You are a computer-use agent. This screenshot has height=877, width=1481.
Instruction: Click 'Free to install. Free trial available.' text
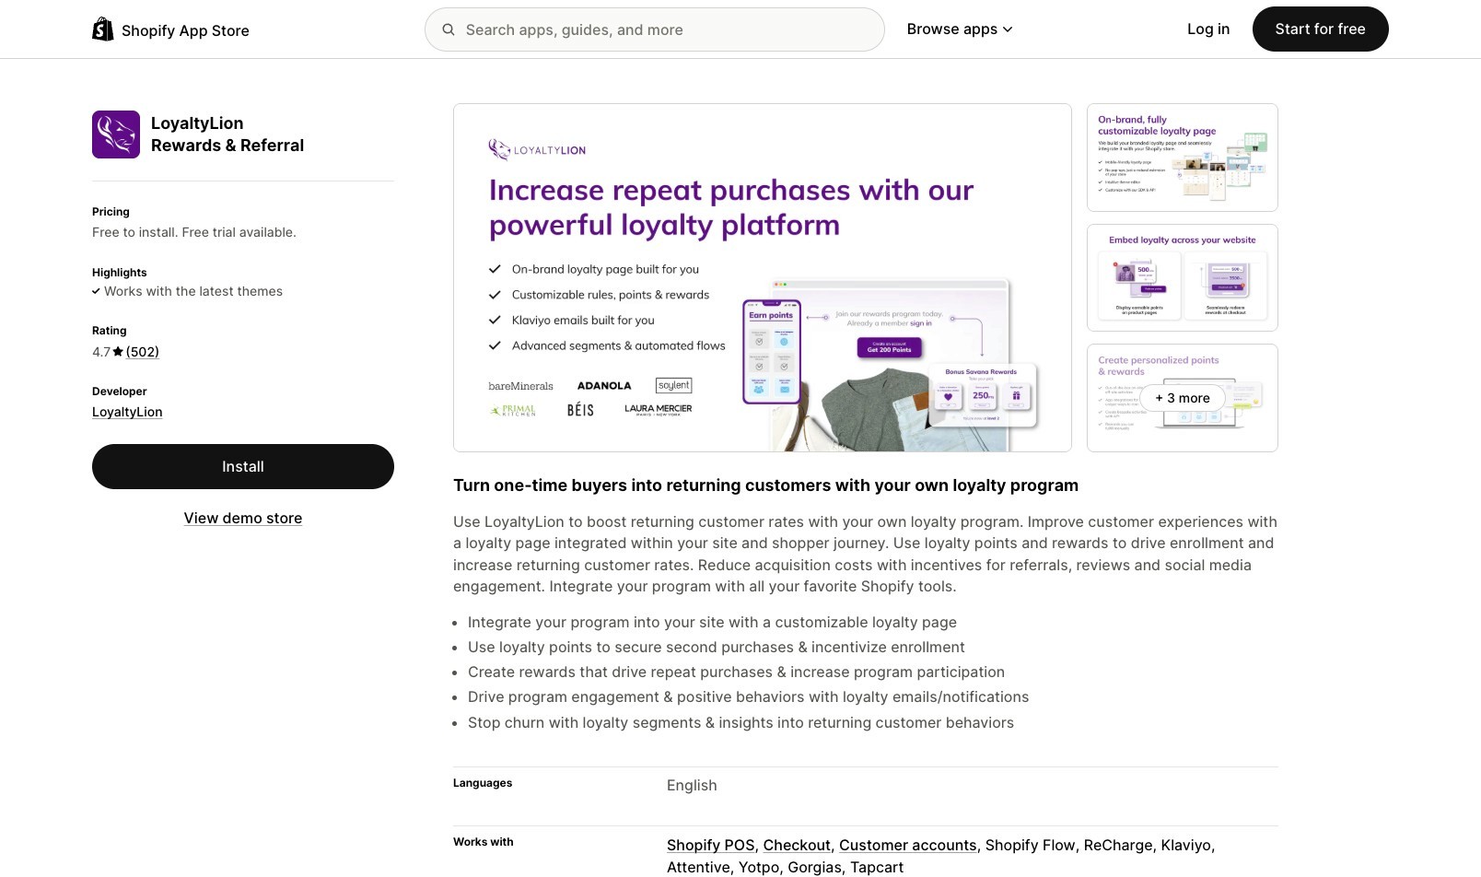(x=194, y=232)
